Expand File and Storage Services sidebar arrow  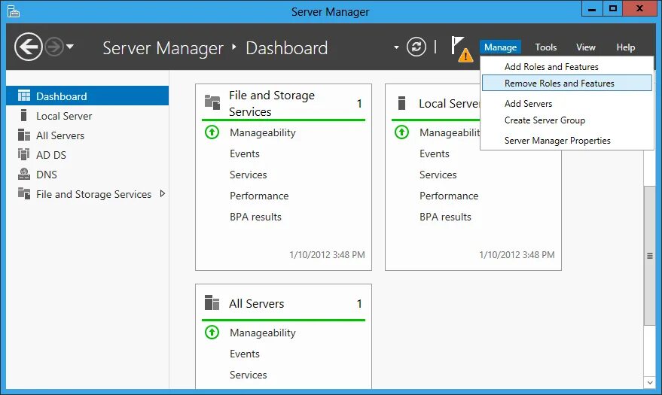point(163,193)
